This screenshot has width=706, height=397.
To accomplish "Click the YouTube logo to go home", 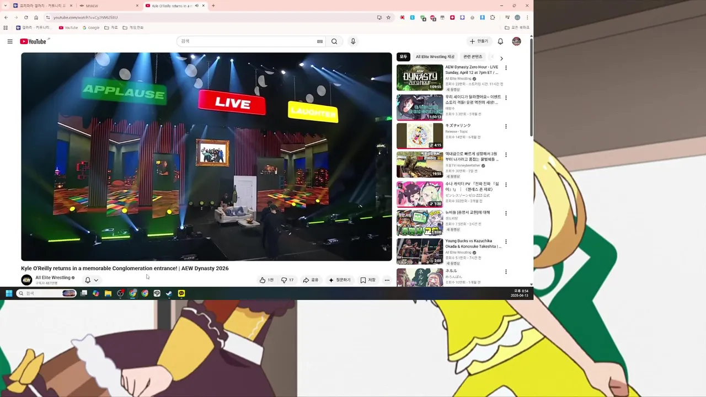I will click(x=33, y=41).
